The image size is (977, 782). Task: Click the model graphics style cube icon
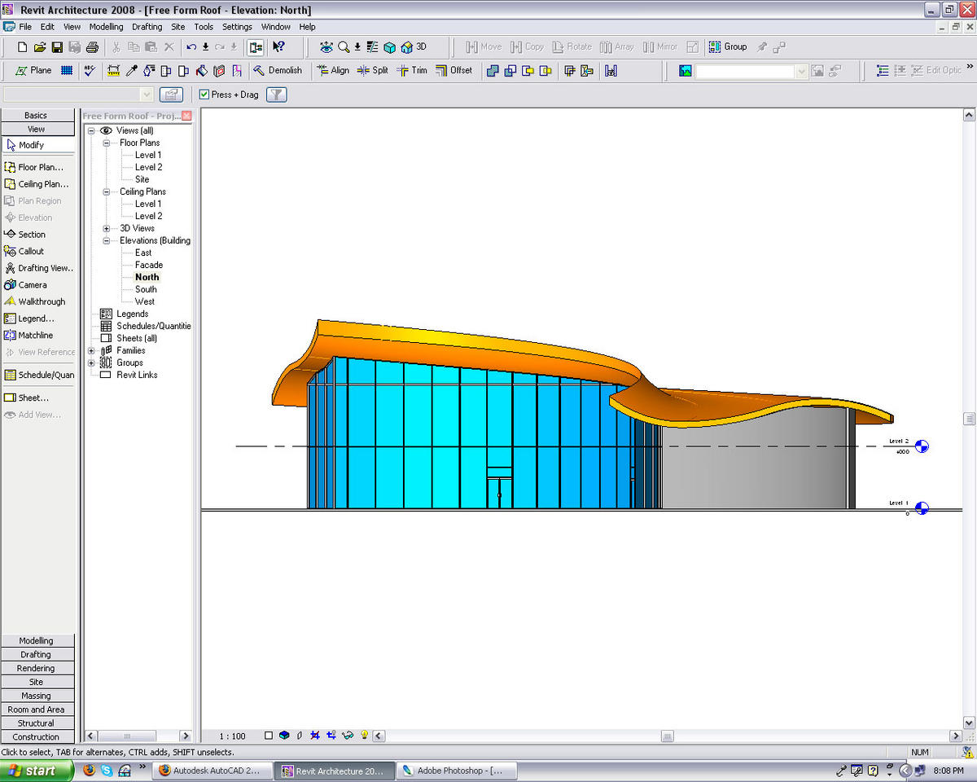coord(284,736)
